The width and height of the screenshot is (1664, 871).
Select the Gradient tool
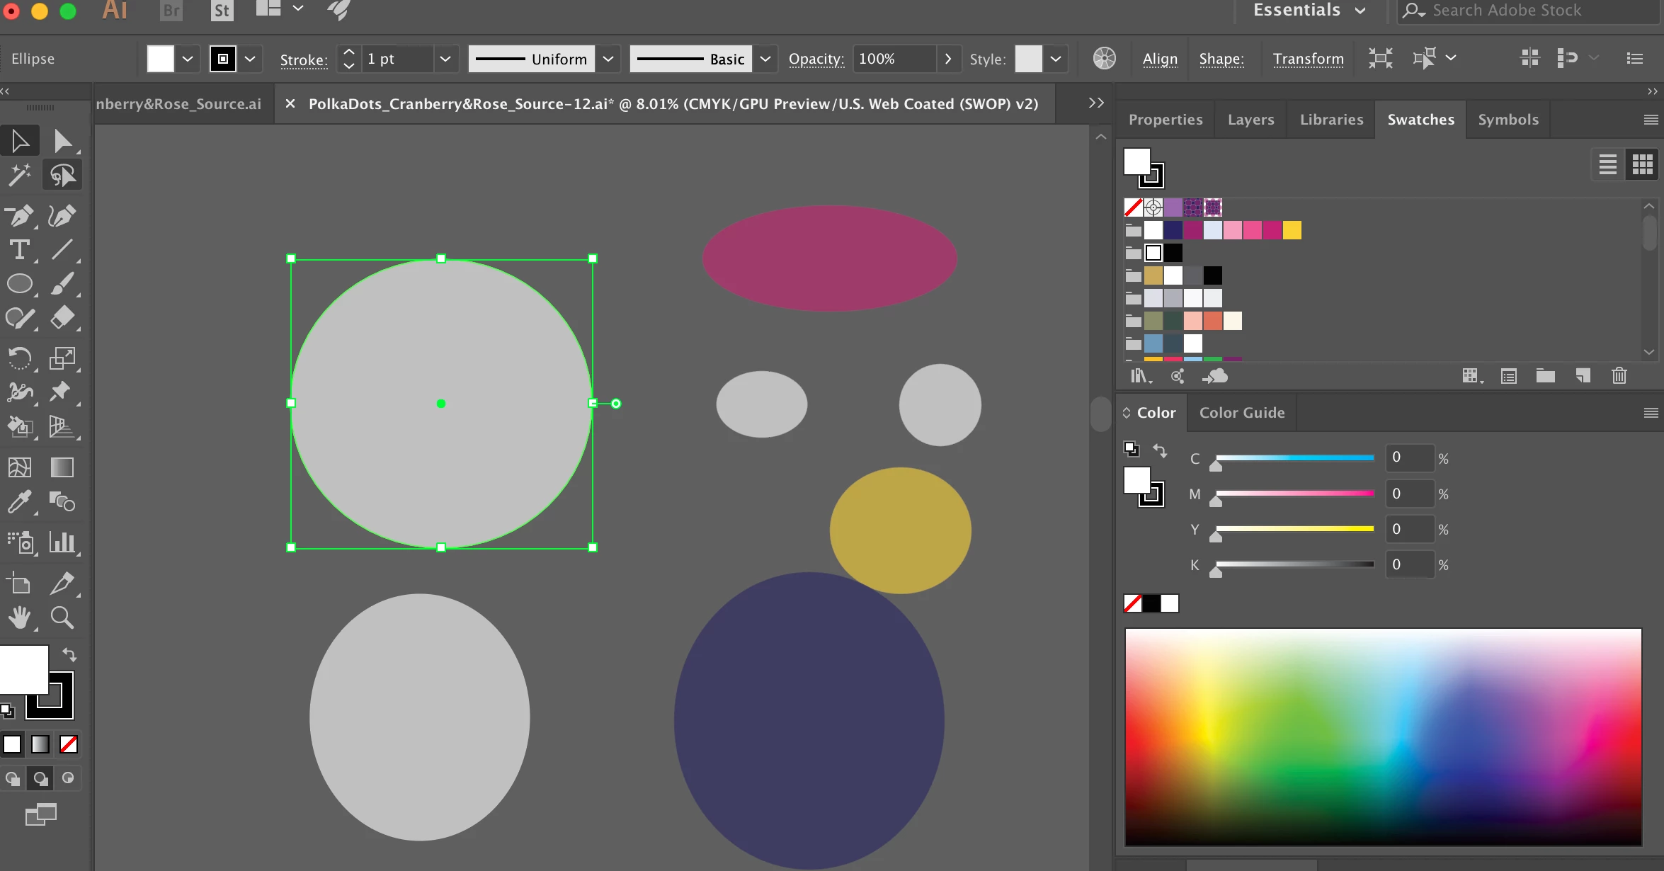62,467
